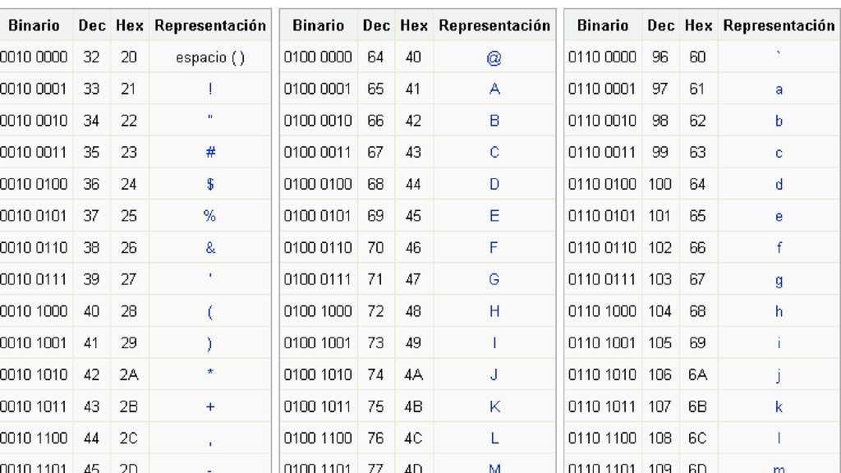Viewport: 841px width, 473px height.
Task: Select the table cell with decimal 64
Action: 376,57
